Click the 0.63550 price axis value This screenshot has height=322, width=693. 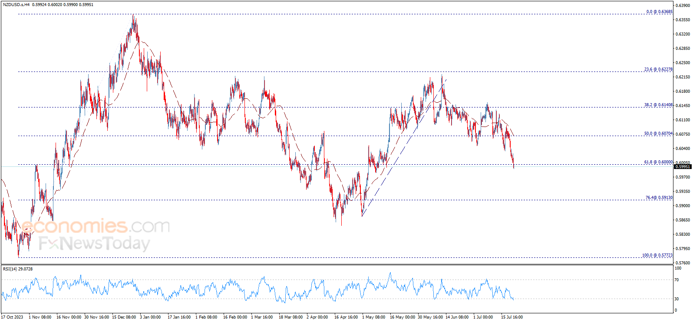[683, 20]
